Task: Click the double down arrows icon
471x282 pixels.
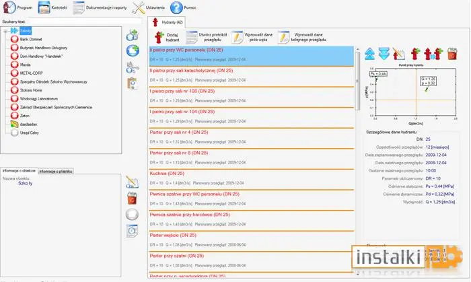Action: tap(384, 54)
